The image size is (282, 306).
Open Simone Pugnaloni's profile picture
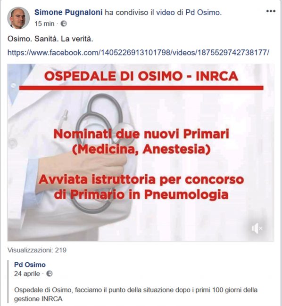click(x=18, y=18)
